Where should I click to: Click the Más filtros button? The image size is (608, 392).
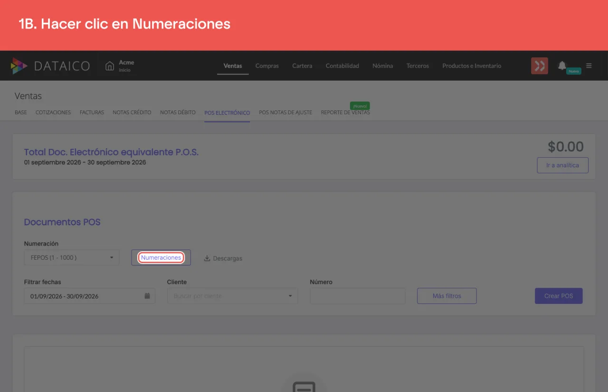[447, 296]
